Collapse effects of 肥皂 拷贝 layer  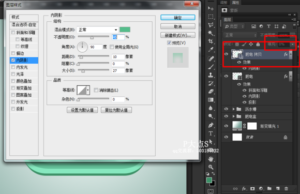pyautogui.click(x=291, y=54)
